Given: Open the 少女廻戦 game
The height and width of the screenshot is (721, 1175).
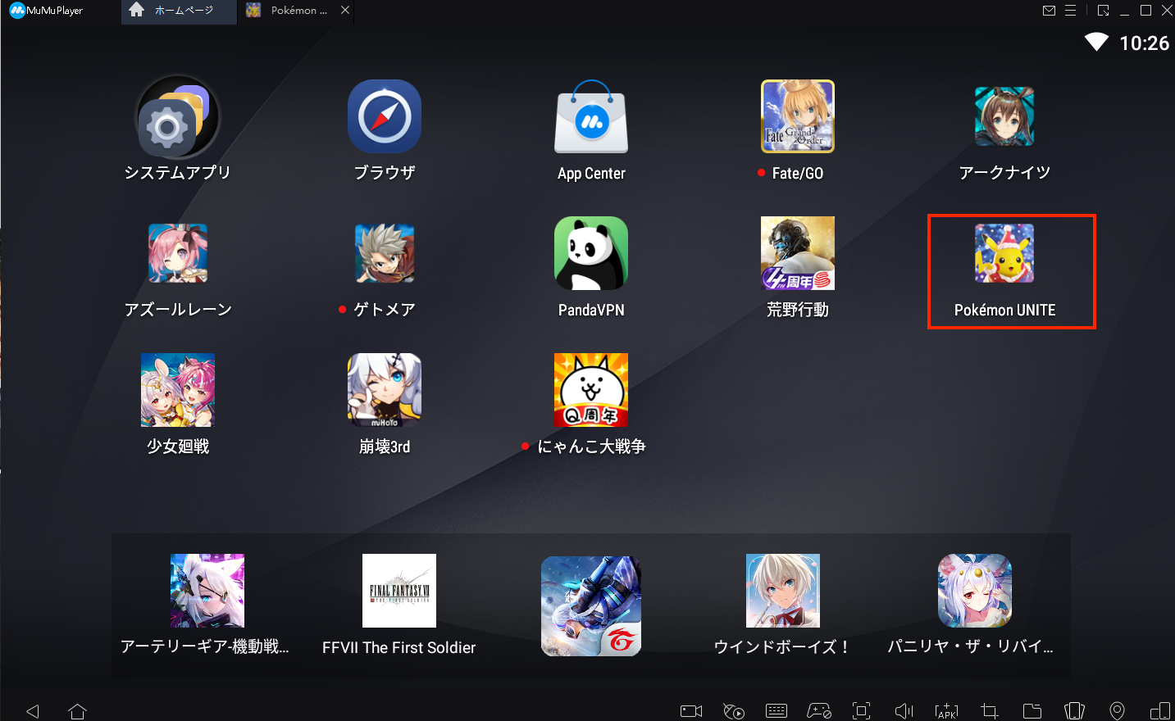Looking at the screenshot, I should 178,390.
